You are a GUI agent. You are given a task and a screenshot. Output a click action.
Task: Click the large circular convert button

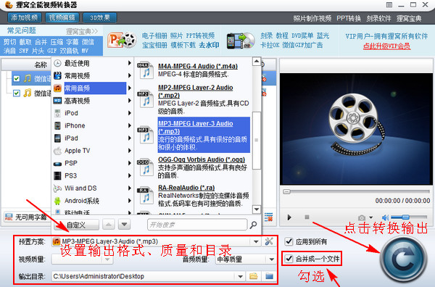point(403,259)
